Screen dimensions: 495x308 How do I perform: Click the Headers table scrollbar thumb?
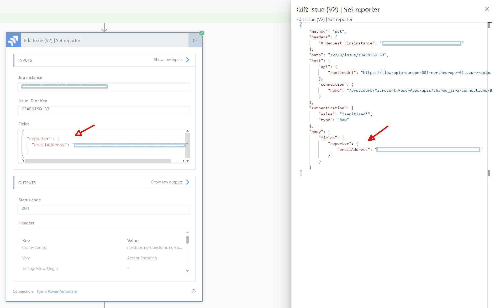[x=187, y=240]
